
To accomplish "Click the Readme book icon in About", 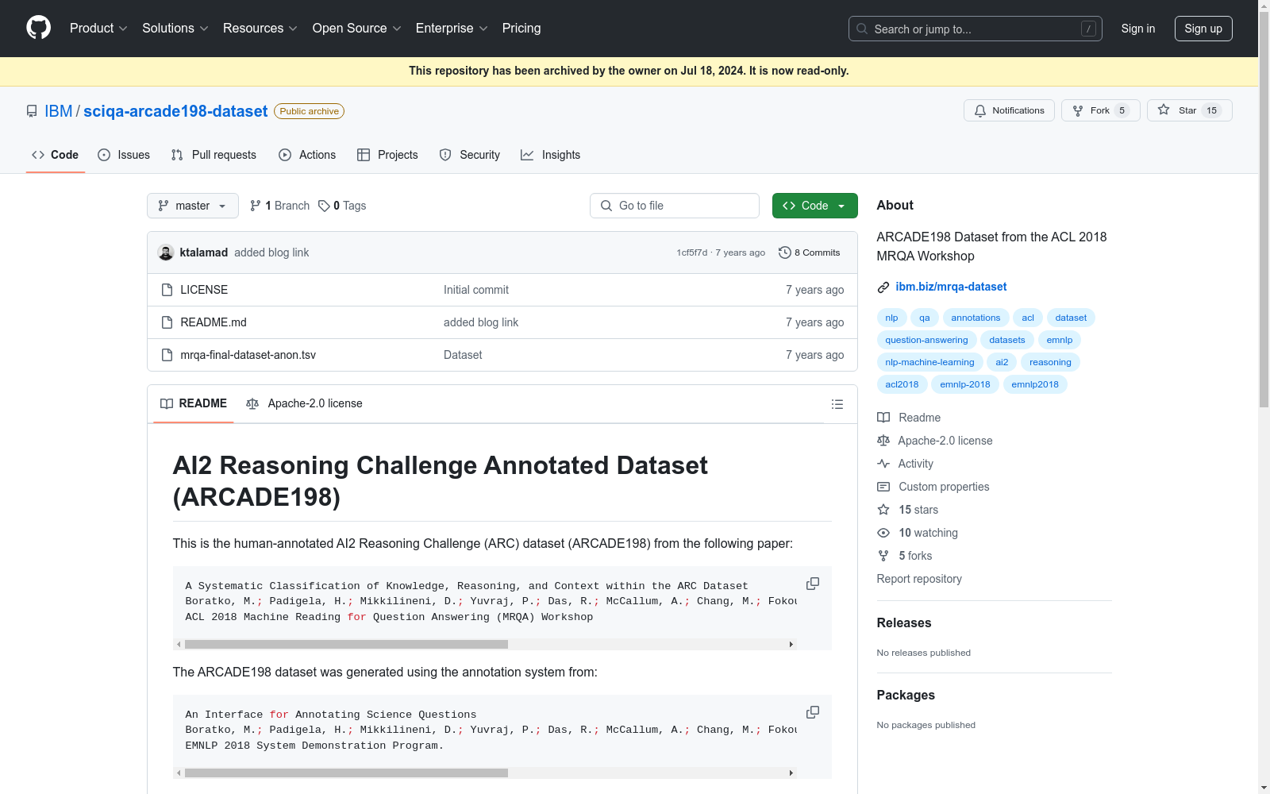I will pyautogui.click(x=883, y=418).
